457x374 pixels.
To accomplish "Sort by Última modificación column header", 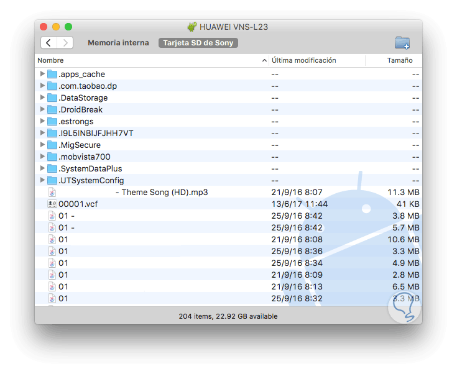I will pyautogui.click(x=303, y=60).
